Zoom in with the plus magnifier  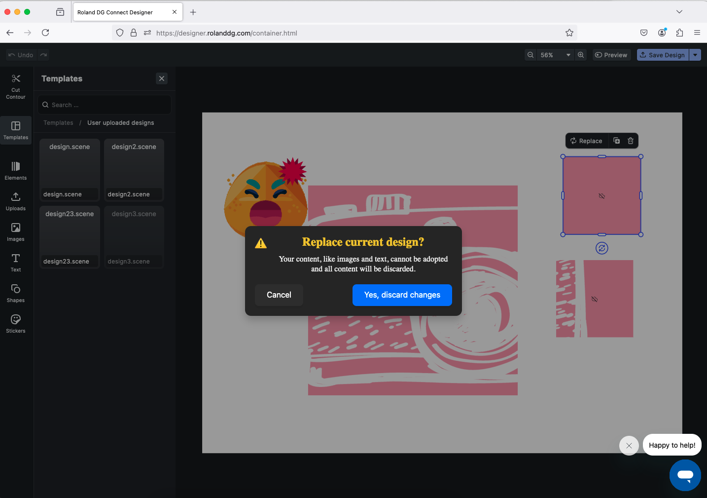(581, 55)
